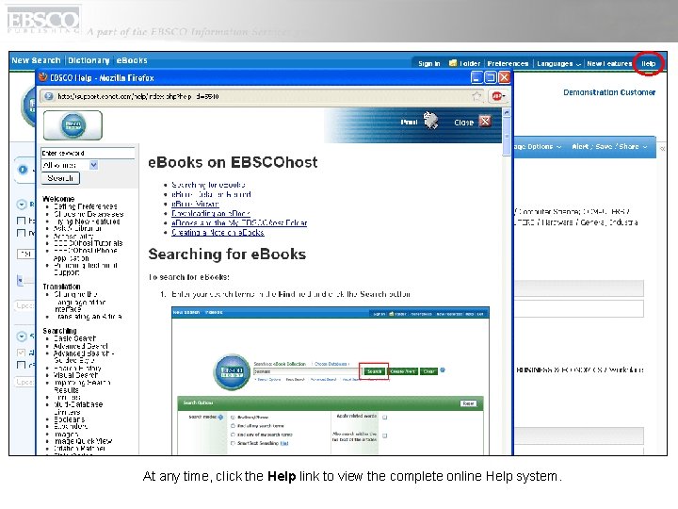Screen dimensions: 678x509
Task: Open the Downloading an eBook link
Action: point(211,213)
